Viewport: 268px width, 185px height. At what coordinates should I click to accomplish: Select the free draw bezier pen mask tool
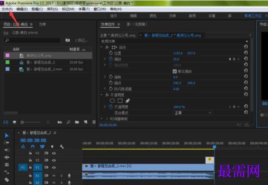coord(127,101)
